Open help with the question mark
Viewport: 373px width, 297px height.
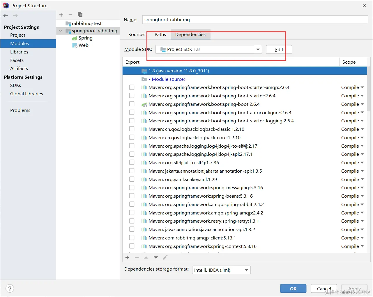pyautogui.click(x=10, y=289)
